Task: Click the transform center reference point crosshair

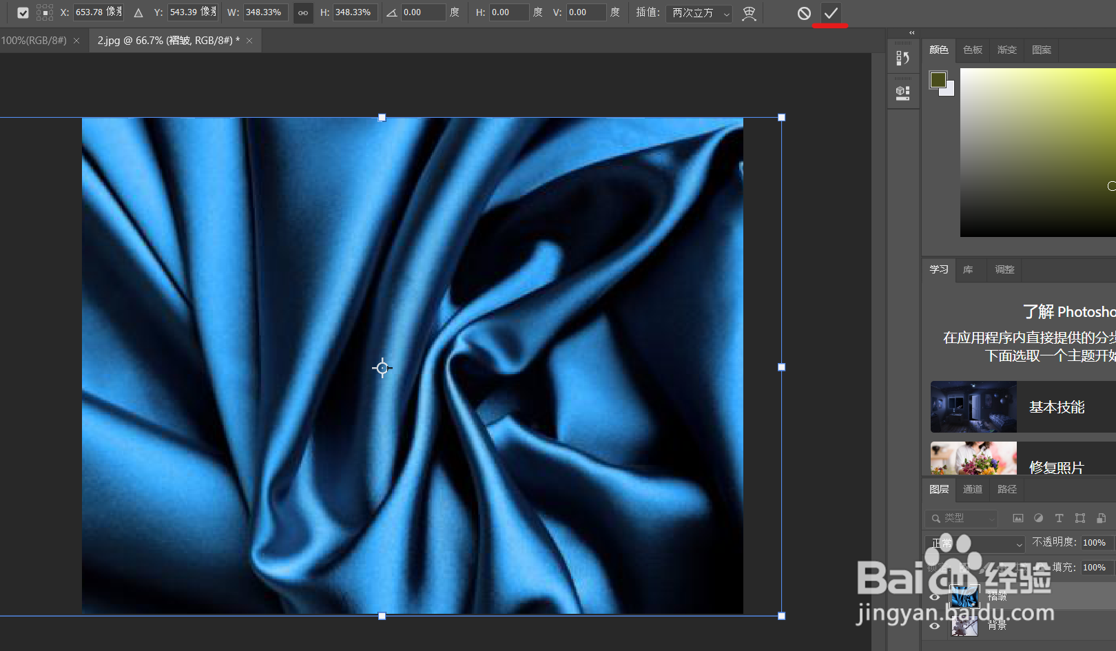Action: click(382, 368)
